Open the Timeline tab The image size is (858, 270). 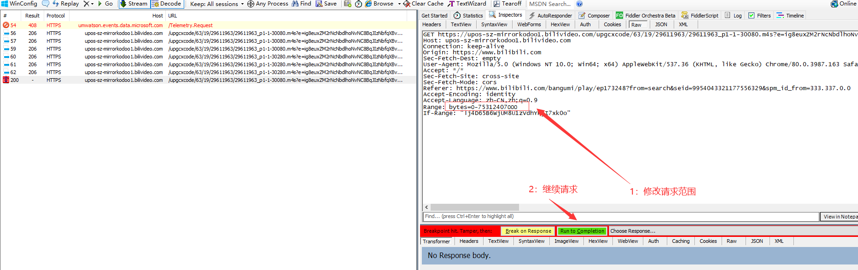790,16
